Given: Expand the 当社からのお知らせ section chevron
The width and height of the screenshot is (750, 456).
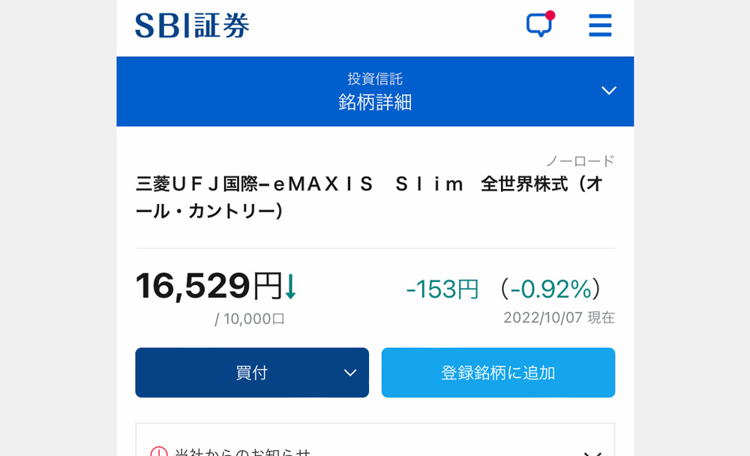Looking at the screenshot, I should click(592, 453).
